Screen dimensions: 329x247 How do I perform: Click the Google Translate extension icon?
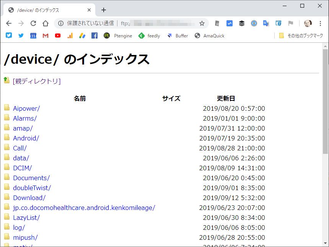(266, 23)
